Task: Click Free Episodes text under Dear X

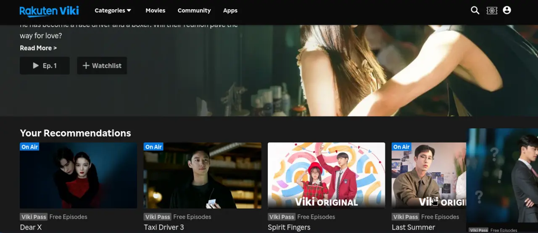Action: pyautogui.click(x=69, y=217)
